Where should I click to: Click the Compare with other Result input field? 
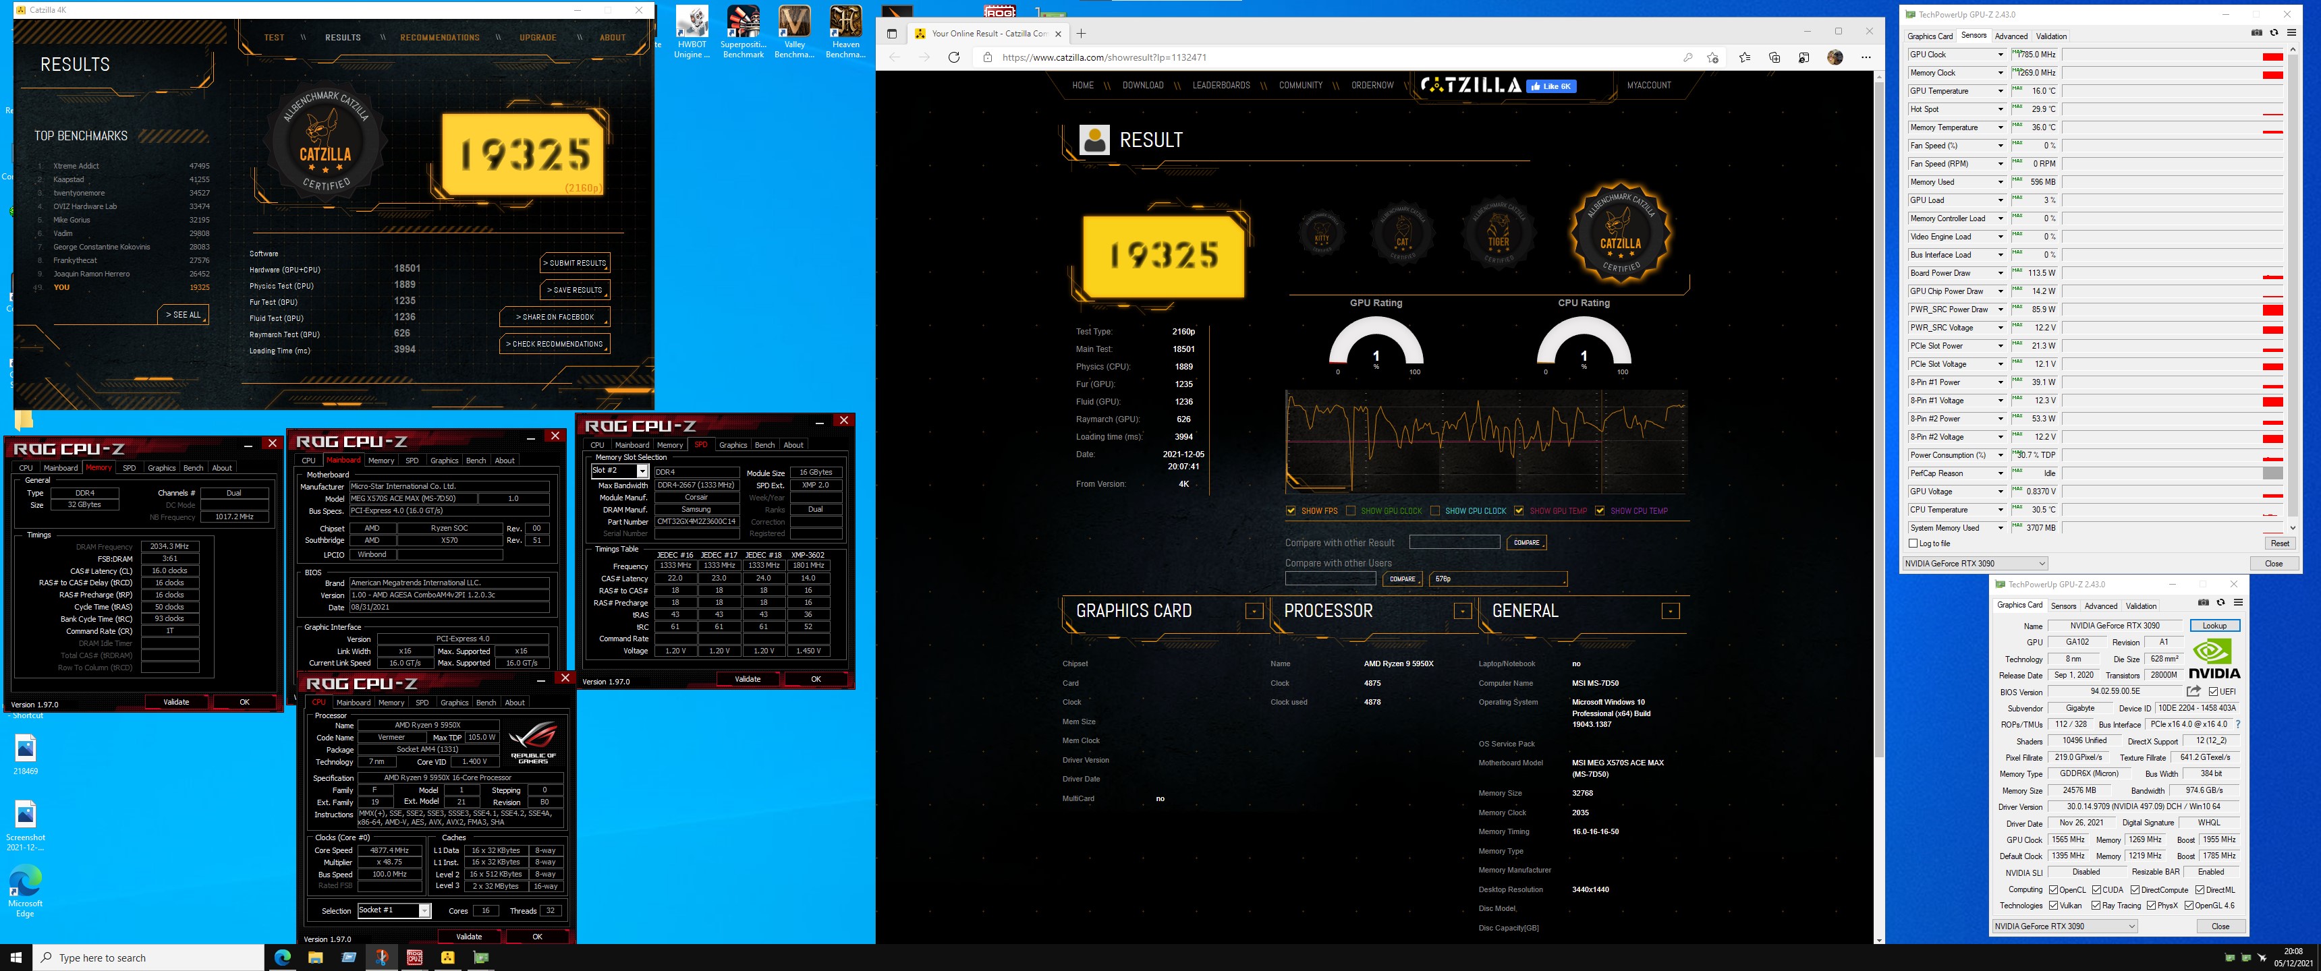[1454, 542]
